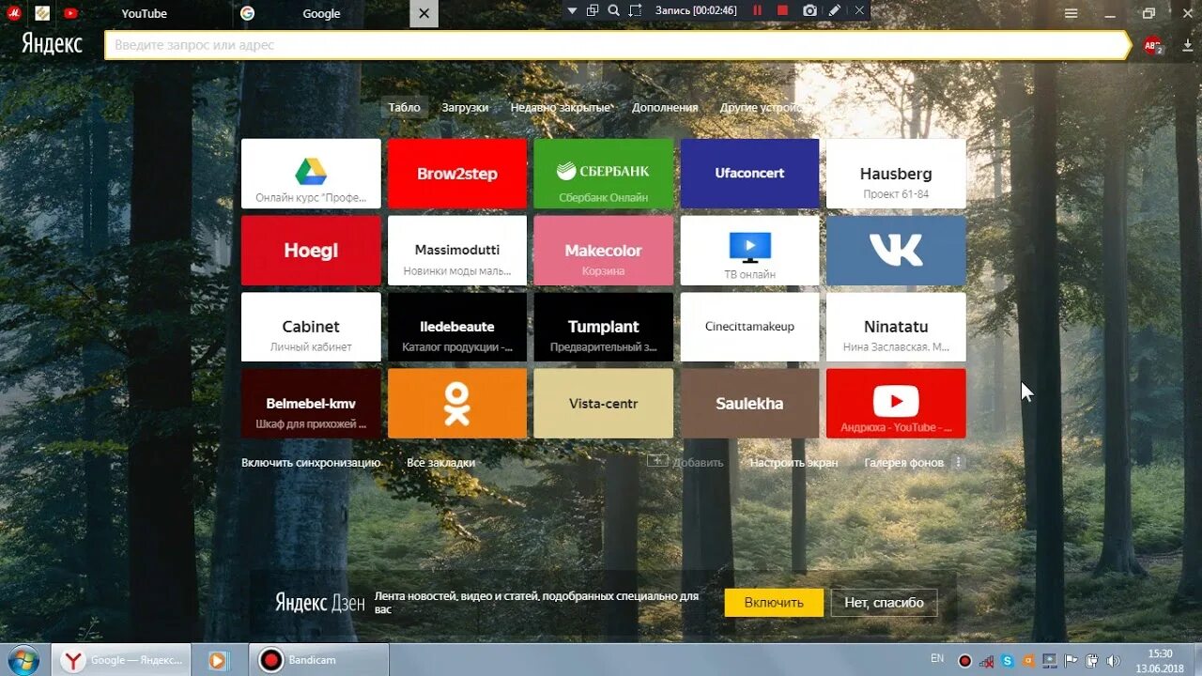
Task: Decline Zen with Нет, спасибо
Action: (884, 603)
